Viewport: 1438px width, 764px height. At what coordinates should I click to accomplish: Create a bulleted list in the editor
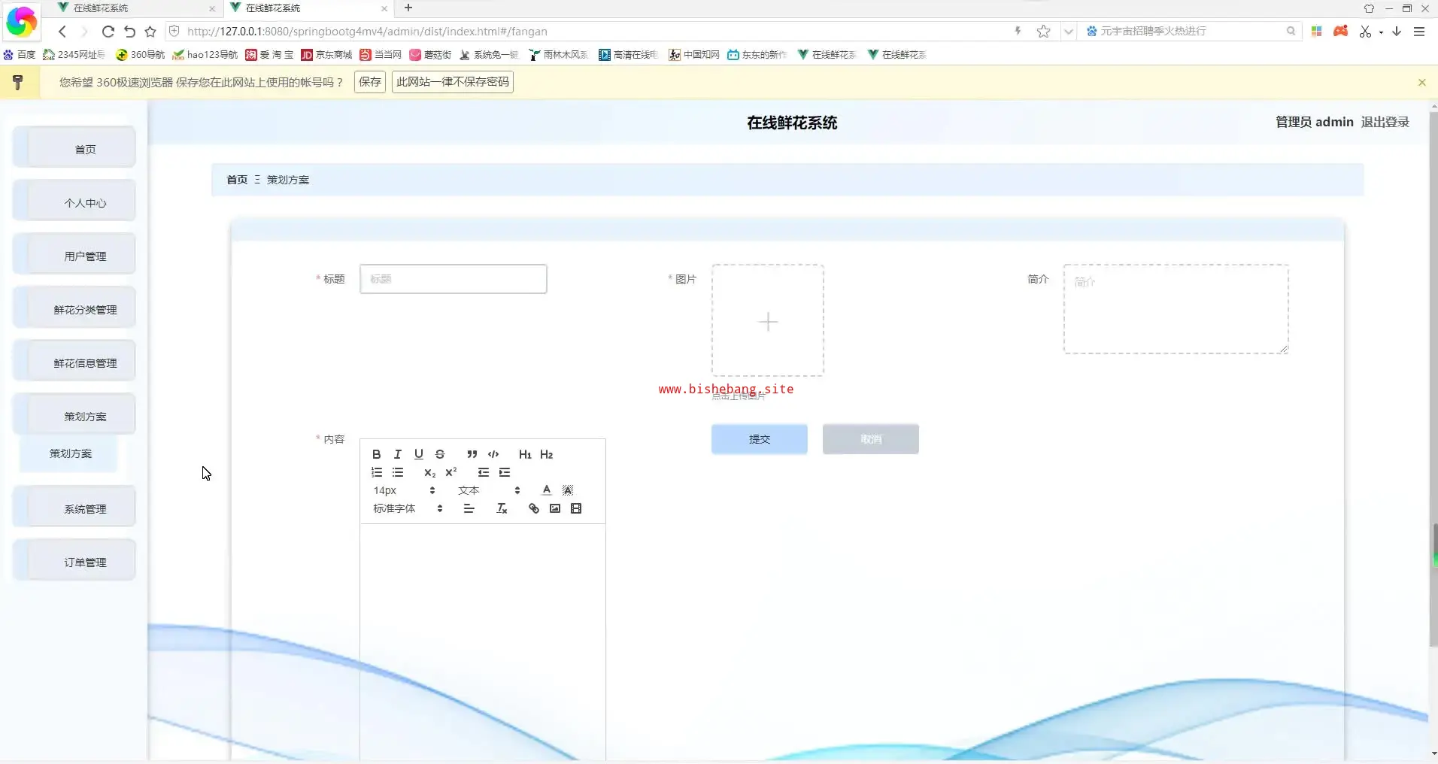(398, 472)
